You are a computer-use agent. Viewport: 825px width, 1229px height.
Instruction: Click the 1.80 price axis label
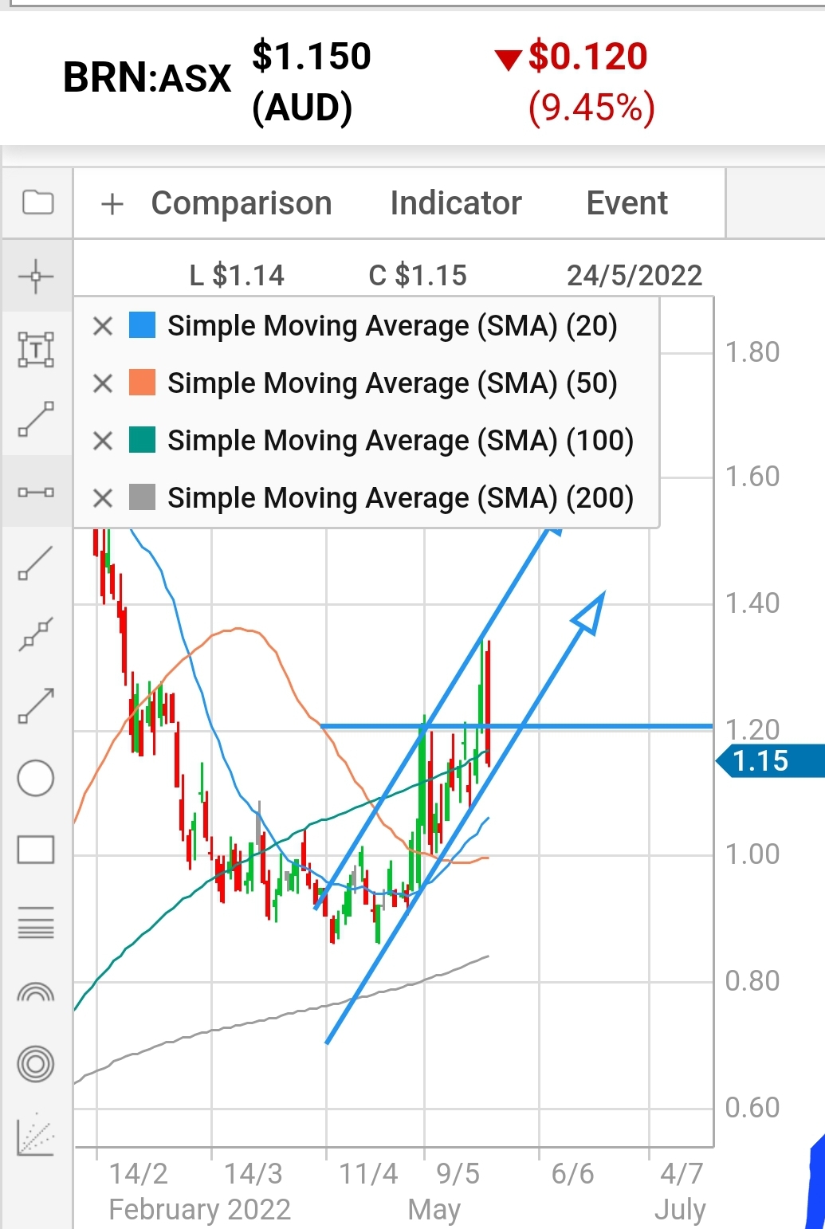[752, 351]
